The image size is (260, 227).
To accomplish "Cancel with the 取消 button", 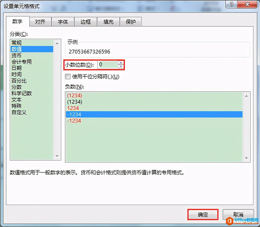I will (238, 215).
